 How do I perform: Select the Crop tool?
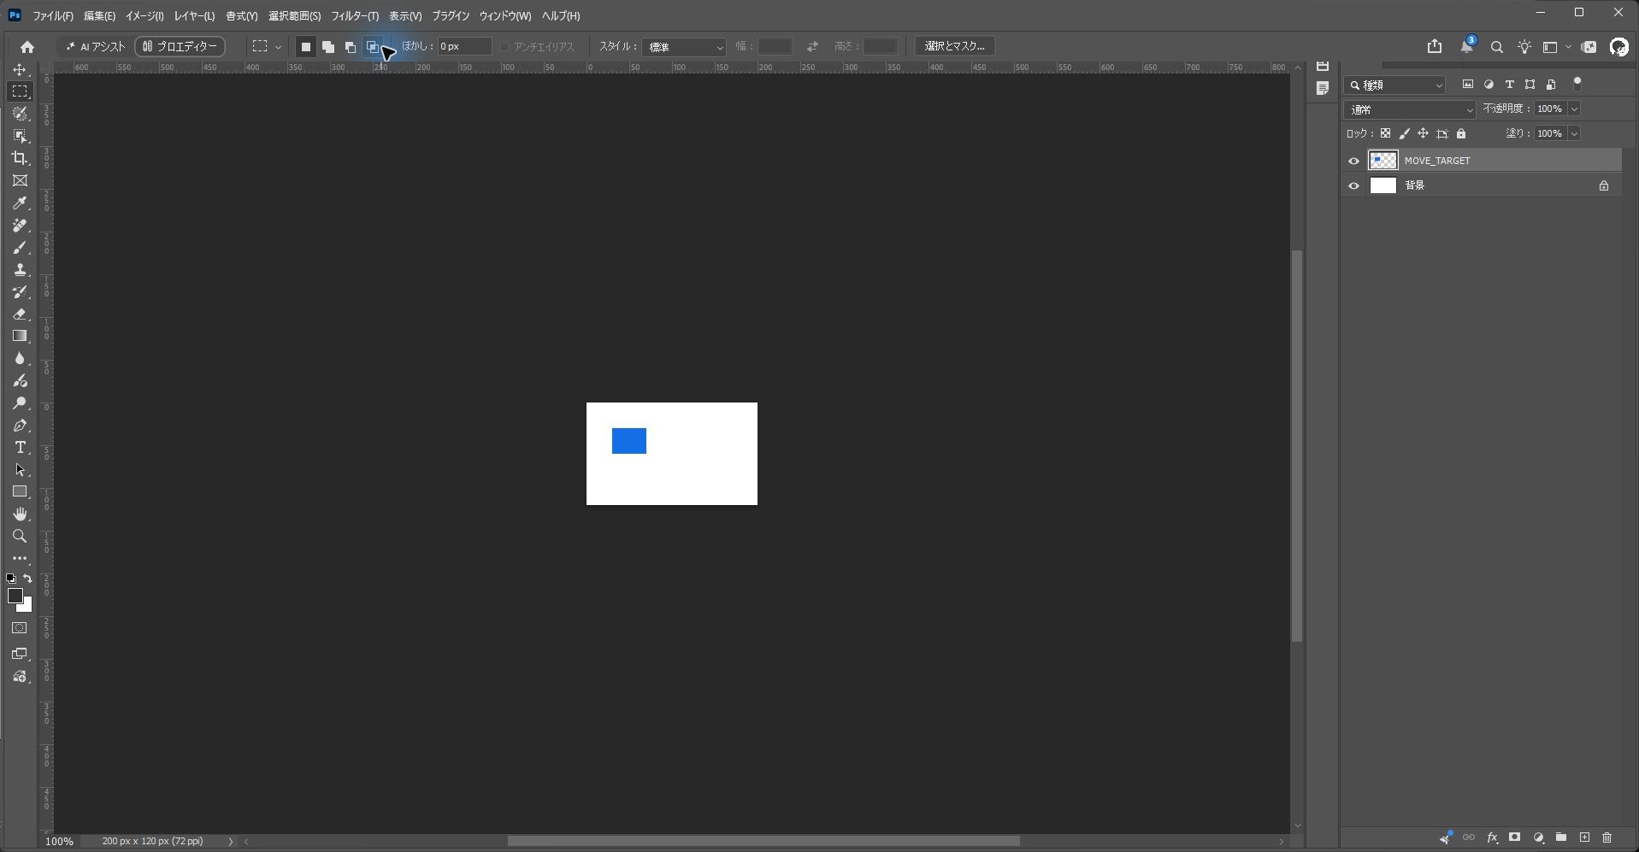click(x=20, y=158)
